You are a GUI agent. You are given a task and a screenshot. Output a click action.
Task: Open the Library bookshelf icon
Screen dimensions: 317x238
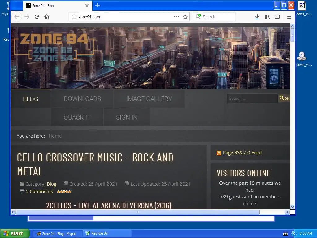pos(267,17)
